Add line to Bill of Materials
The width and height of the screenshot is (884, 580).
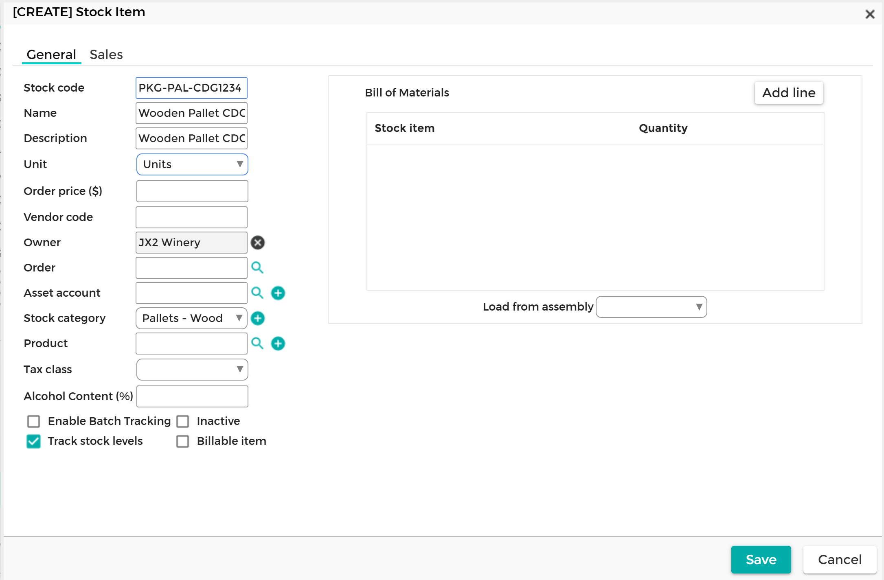[789, 93]
